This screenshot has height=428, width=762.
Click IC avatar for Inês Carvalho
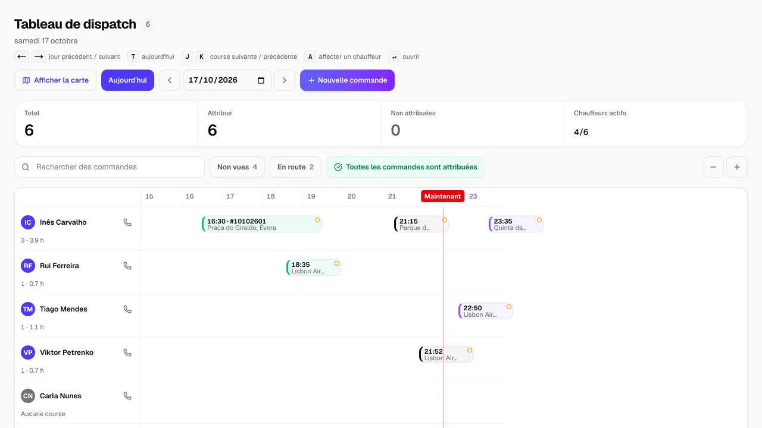(28, 222)
